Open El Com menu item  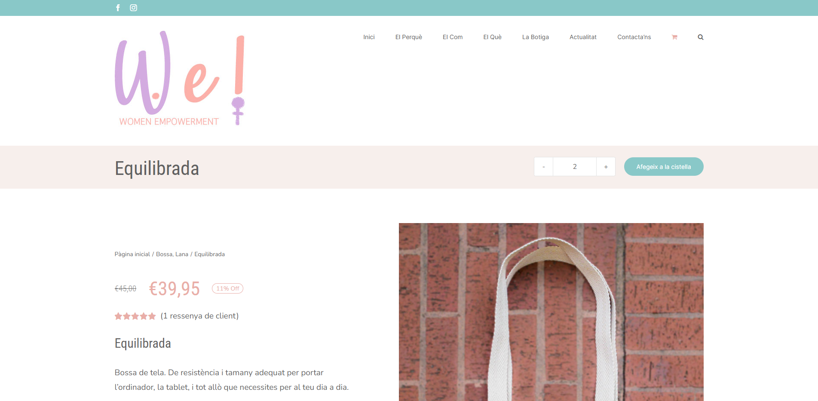coord(453,37)
